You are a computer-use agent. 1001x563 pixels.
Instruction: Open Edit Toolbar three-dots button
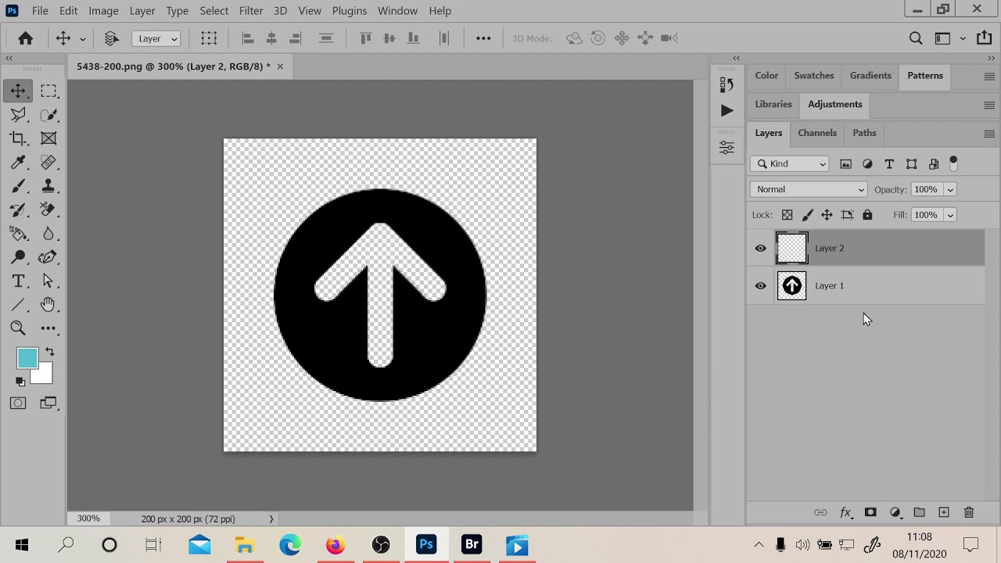tap(48, 328)
